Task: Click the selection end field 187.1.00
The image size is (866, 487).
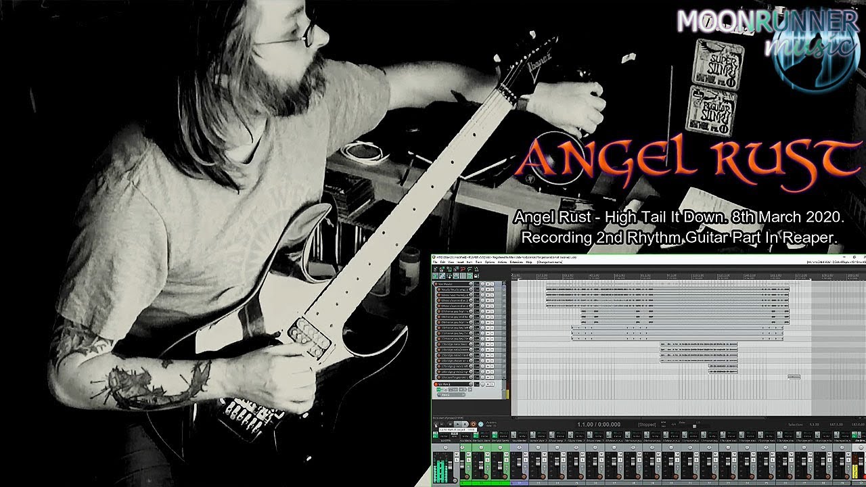Action: [x=836, y=425]
